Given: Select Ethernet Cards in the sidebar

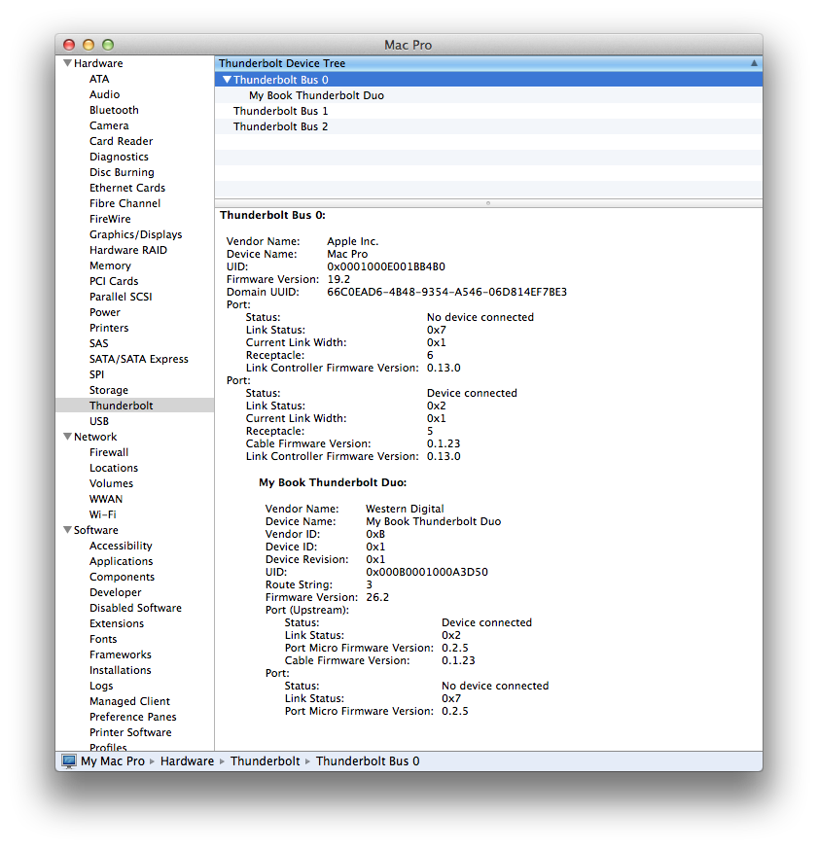Looking at the screenshot, I should click(x=127, y=188).
